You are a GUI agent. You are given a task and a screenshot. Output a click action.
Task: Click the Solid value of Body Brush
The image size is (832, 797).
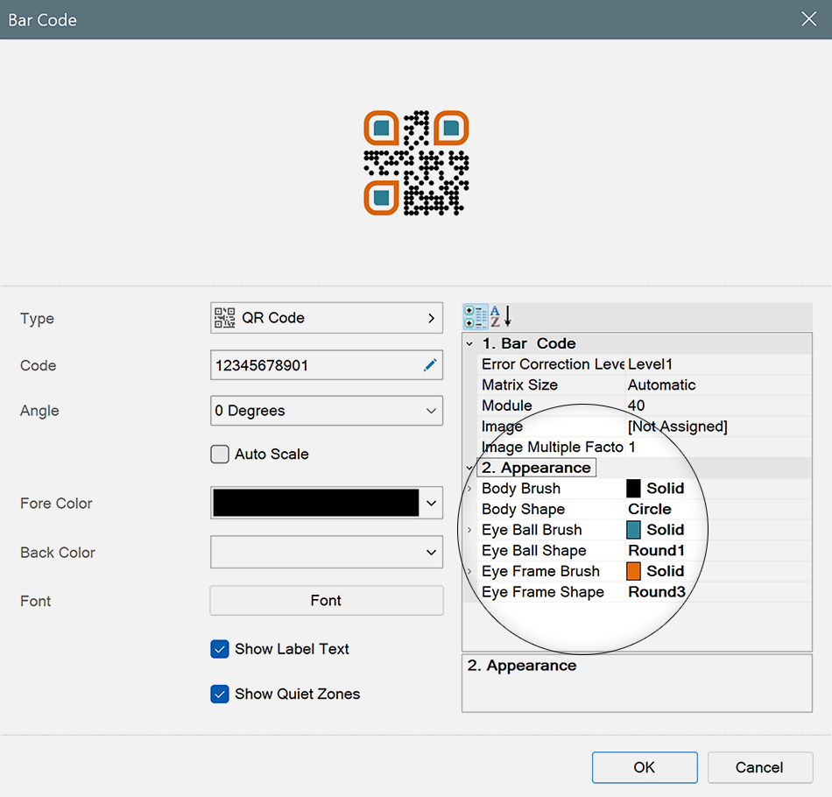click(666, 489)
